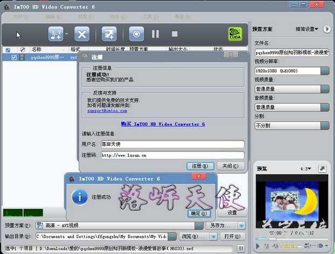Close the 注册 dialog with its X
335x254 pixels.
(231, 54)
